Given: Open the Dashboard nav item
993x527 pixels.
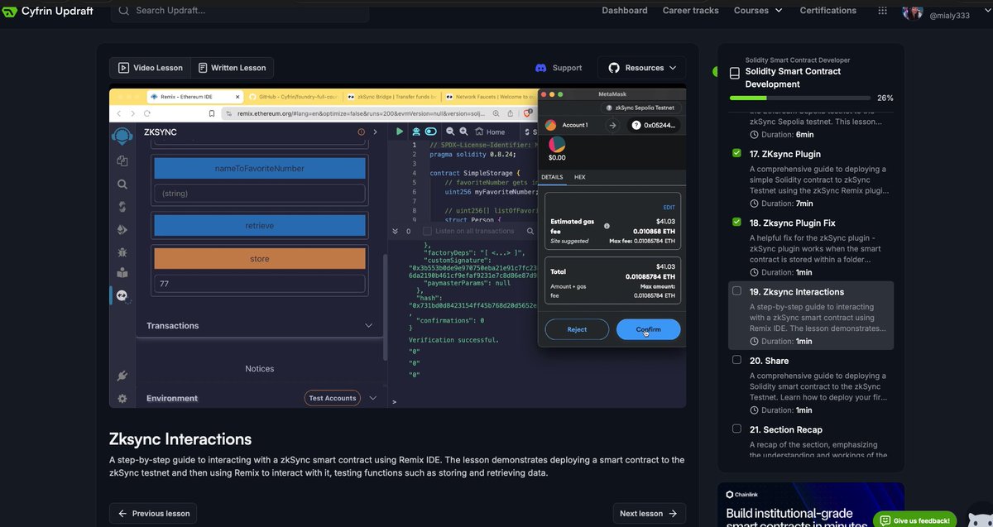Looking at the screenshot, I should pyautogui.click(x=625, y=11).
